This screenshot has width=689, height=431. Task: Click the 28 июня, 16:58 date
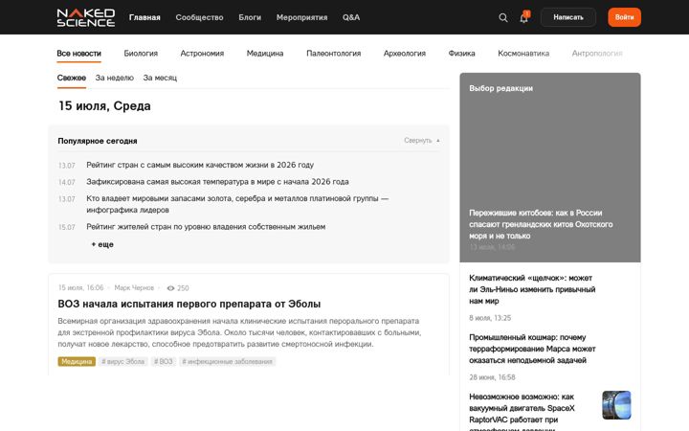pos(492,377)
